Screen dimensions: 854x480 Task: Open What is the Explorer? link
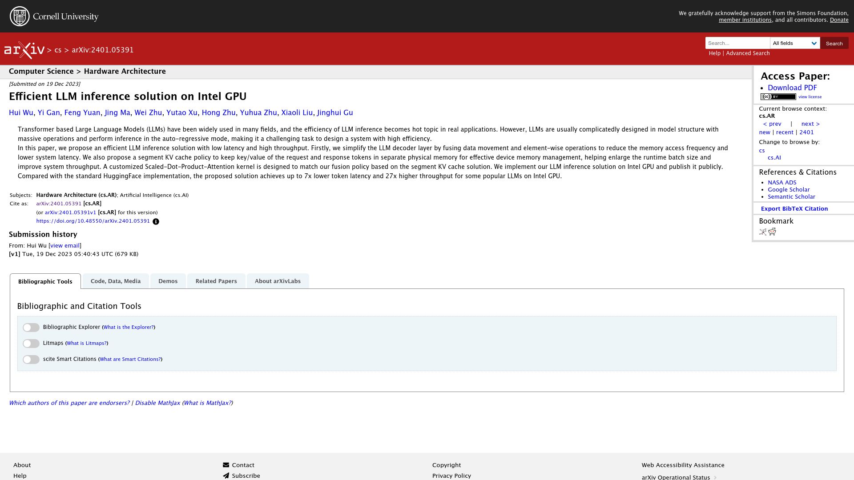point(129,328)
